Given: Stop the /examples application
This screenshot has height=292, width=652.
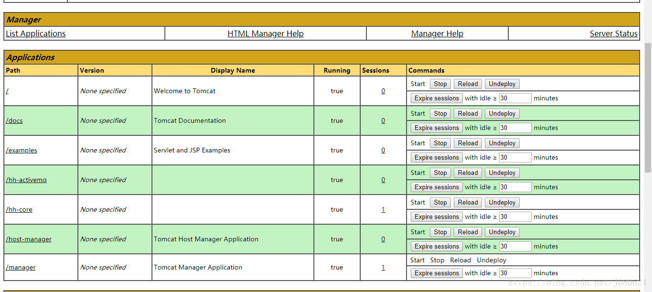Looking at the screenshot, I should point(440,143).
